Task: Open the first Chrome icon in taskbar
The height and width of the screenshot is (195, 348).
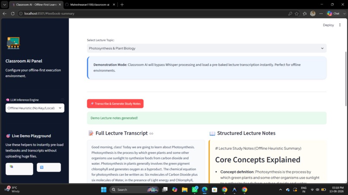Action: click(225, 190)
